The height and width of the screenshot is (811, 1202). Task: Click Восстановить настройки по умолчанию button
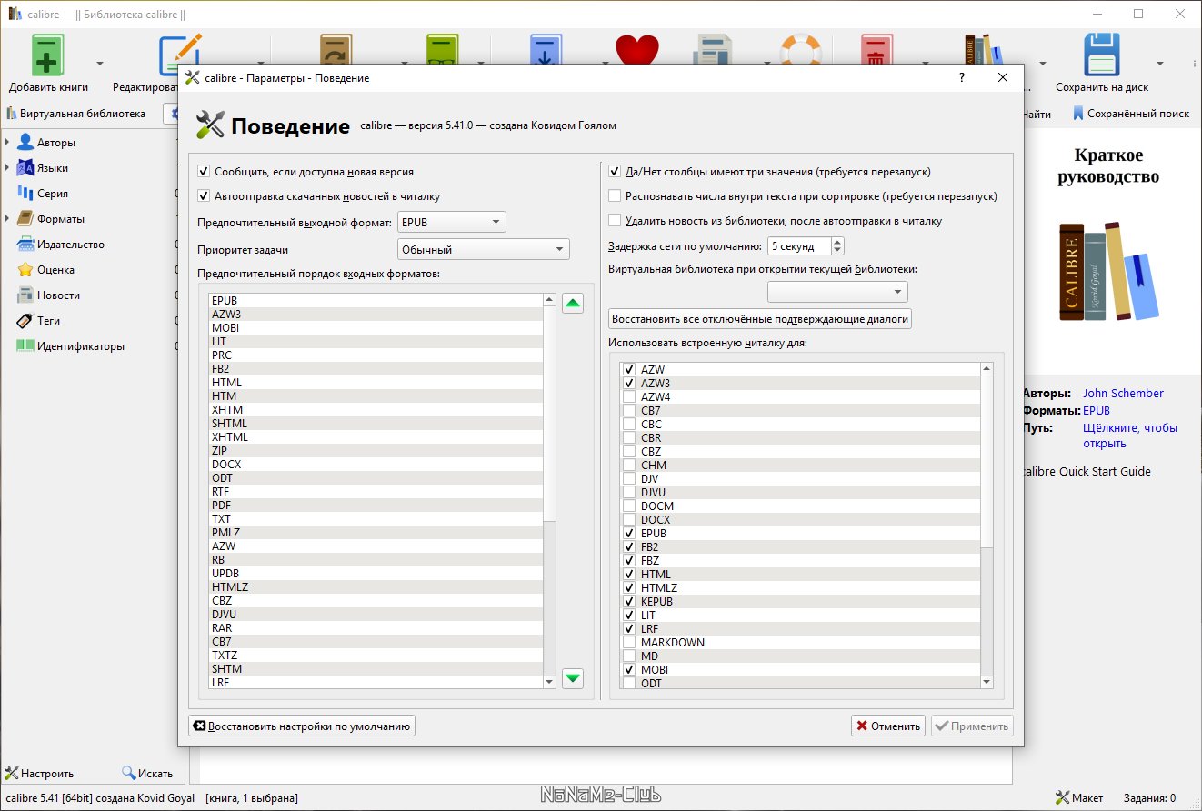click(x=302, y=726)
